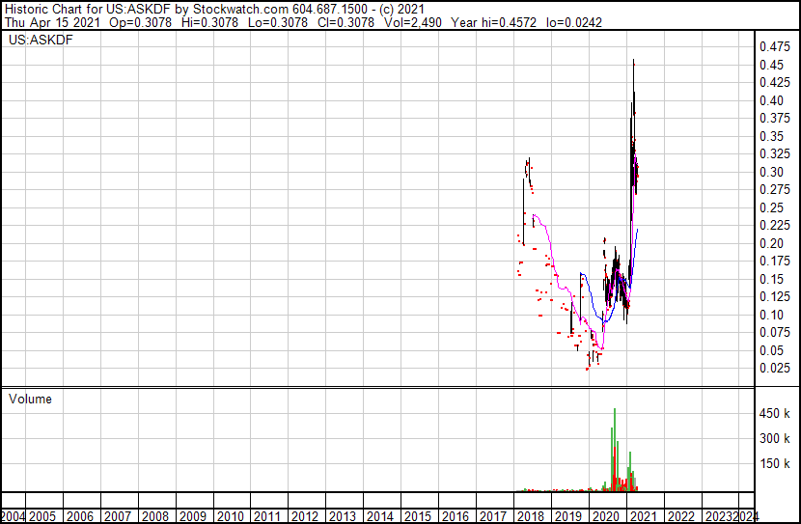Click the 0.30 price axis label

click(771, 172)
